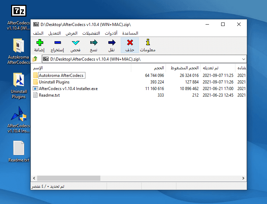This screenshot has height=204, width=267.
Task: Go up one folder level icon
Action: pos(35,59)
